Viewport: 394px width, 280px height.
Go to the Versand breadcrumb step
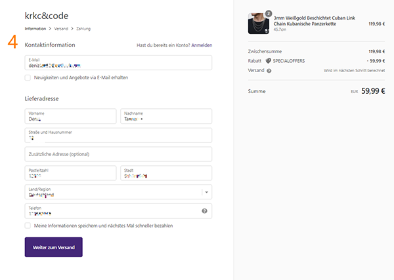pyautogui.click(x=61, y=29)
